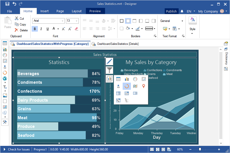The image size is (230, 153).
Task: Click the funnel filter icon on Progress element
Action: [x=109, y=70]
